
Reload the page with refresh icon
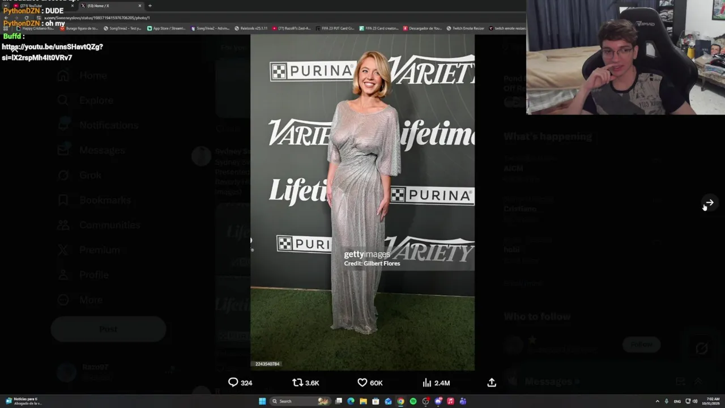26,18
